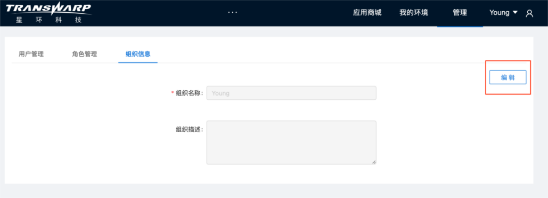This screenshot has width=548, height=198.
Task: Switch to the 角色管理 tab
Action: [x=85, y=54]
